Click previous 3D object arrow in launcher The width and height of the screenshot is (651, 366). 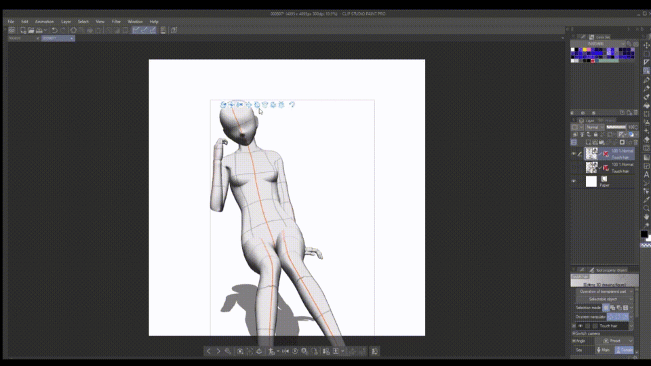(208, 351)
